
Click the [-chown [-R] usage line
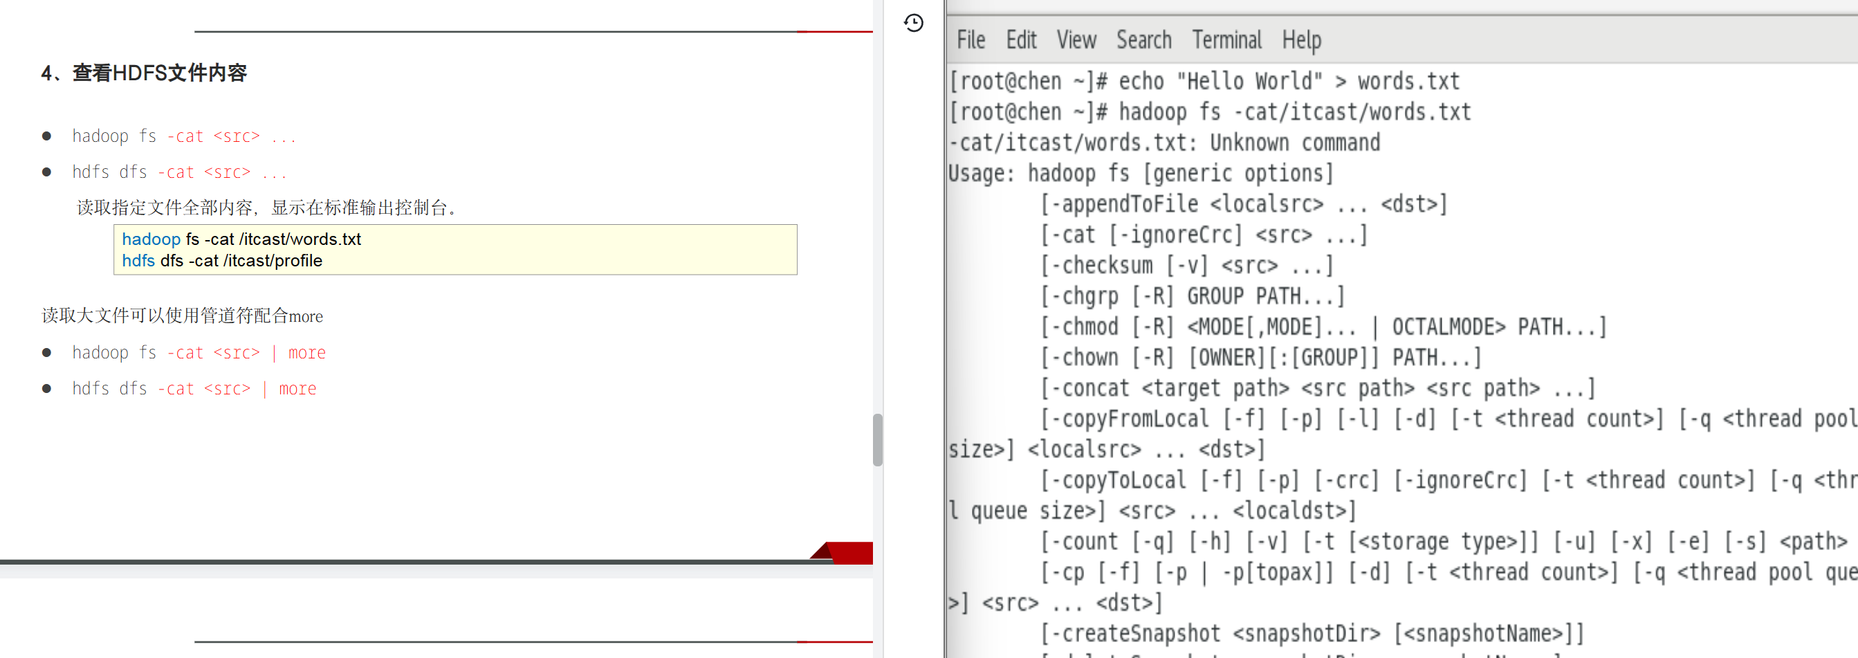click(1261, 358)
